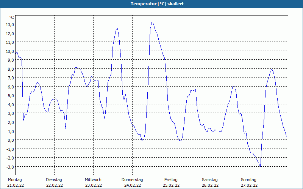Select the date 23.02.22
303x189 pixels.
pyautogui.click(x=94, y=185)
